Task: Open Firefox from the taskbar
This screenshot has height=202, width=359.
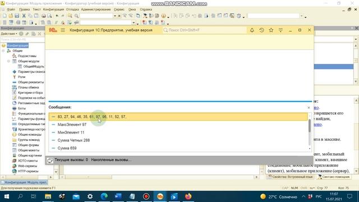Action: (x=188, y=196)
